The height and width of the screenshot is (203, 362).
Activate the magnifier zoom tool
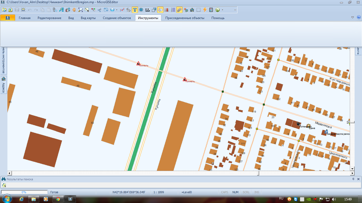coord(80,10)
